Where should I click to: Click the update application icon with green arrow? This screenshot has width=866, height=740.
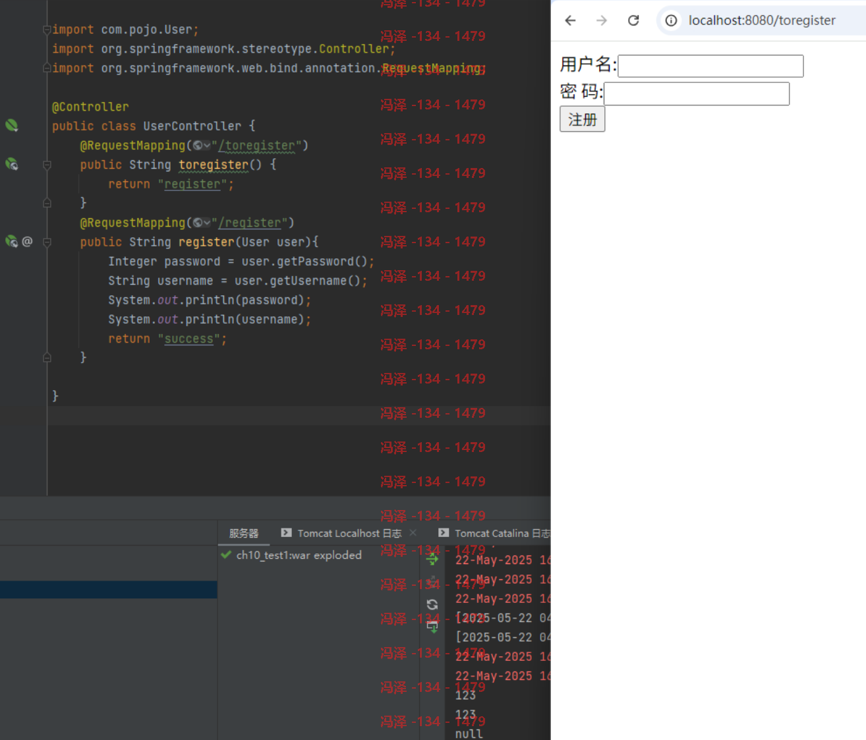432,627
